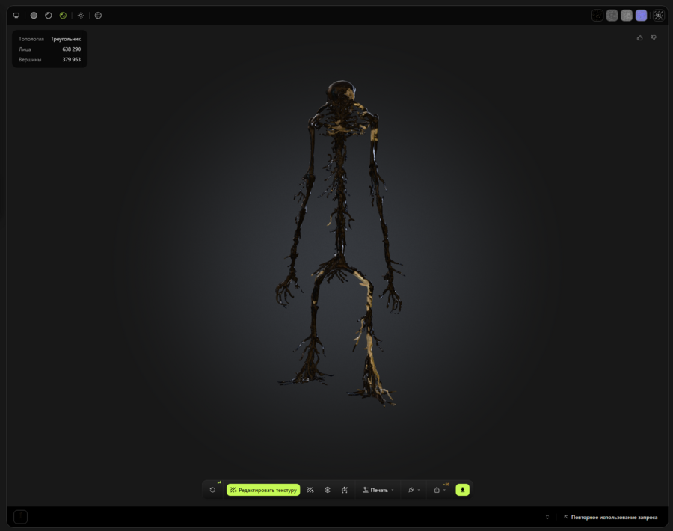Select the first gray texture map swatch
The image size is (673, 531).
point(612,16)
